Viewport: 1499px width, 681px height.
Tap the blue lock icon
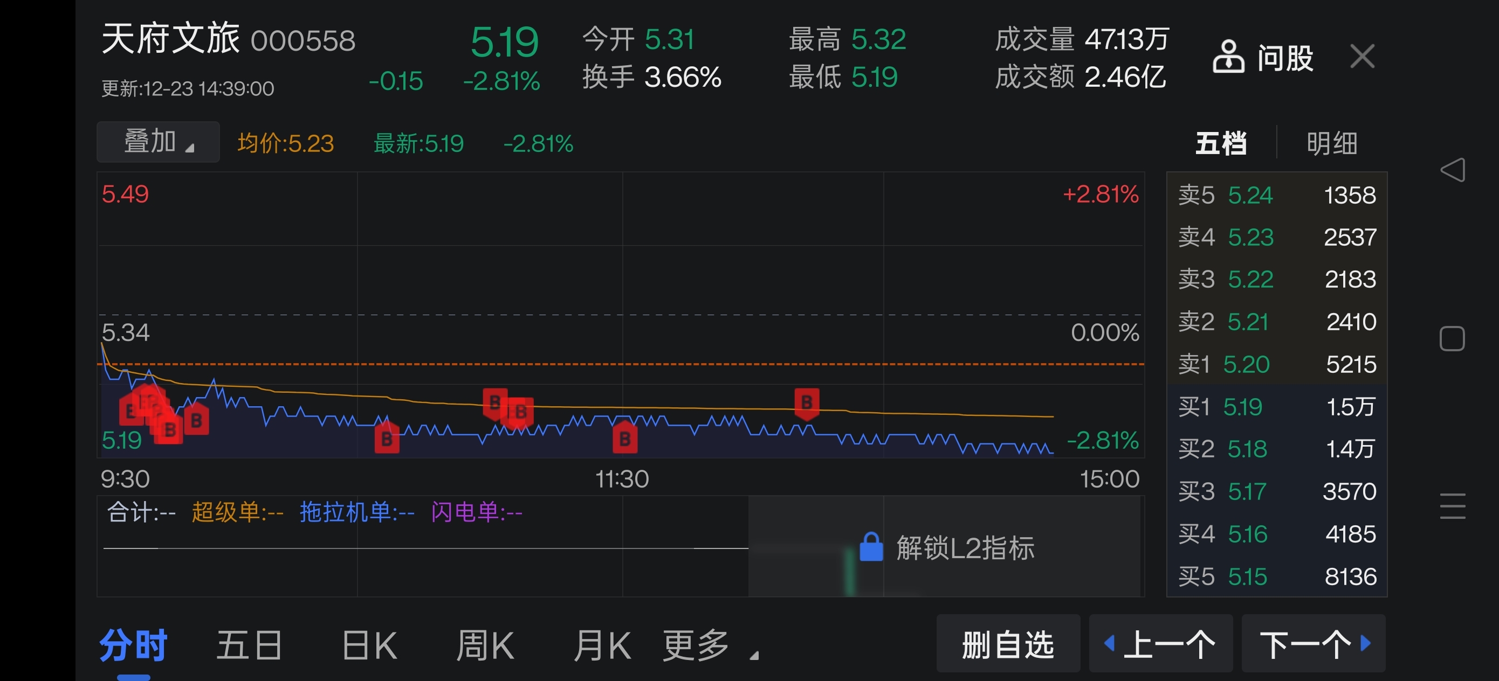tap(871, 547)
